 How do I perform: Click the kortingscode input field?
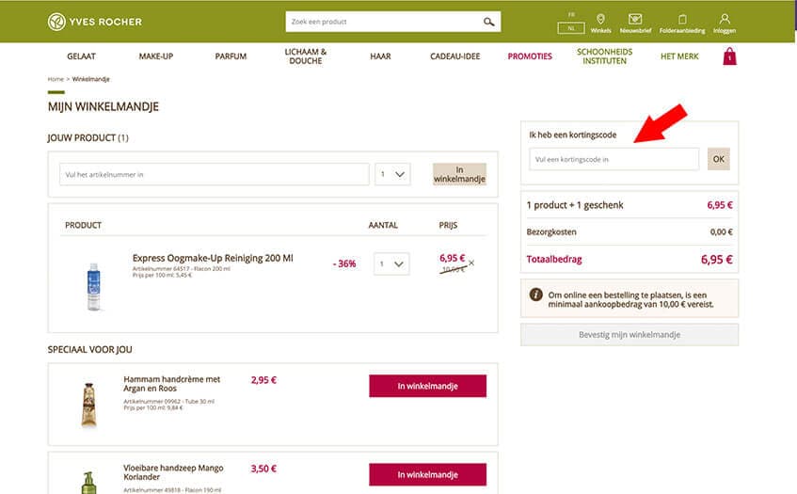tap(614, 159)
